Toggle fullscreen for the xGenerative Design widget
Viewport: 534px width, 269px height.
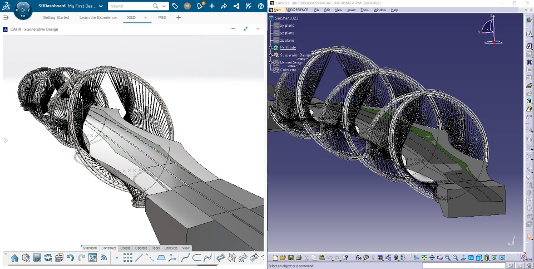click(x=245, y=29)
